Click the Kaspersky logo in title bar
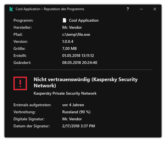Screen dimensions: 166x142 coord(11,9)
